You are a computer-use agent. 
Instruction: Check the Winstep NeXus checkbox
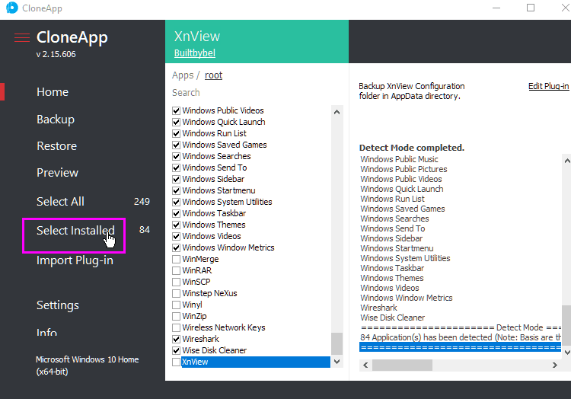pos(177,293)
